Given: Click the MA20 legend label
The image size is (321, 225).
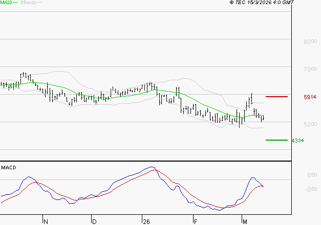Looking at the screenshot, I should [6, 3].
